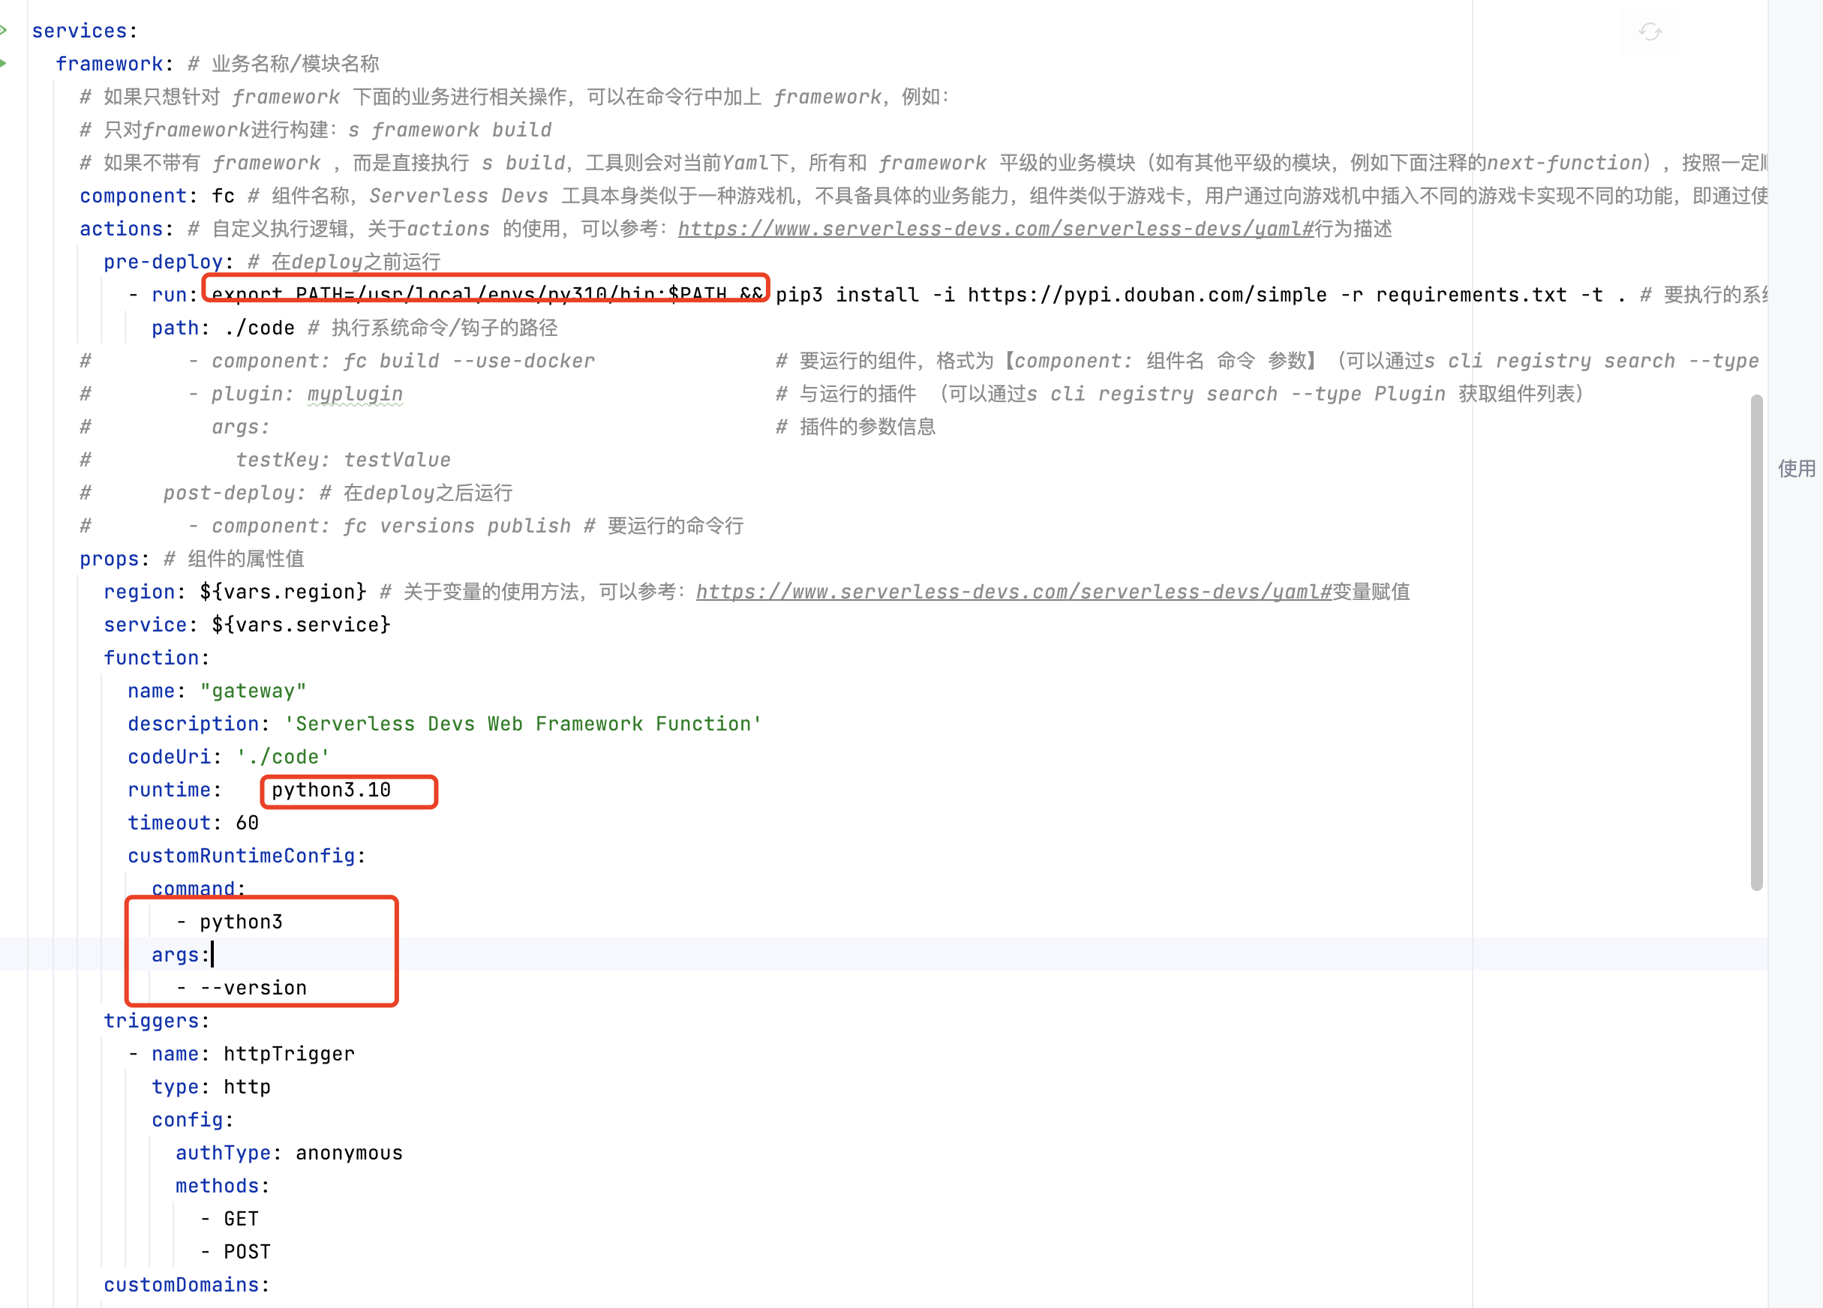Screen dimensions: 1823x1308
Task: Click the "- python3" list item
Action: (229, 922)
